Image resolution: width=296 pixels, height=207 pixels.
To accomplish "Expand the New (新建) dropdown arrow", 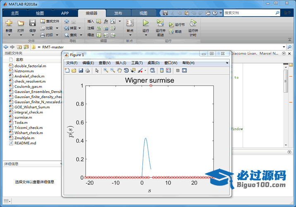I will [9, 35].
